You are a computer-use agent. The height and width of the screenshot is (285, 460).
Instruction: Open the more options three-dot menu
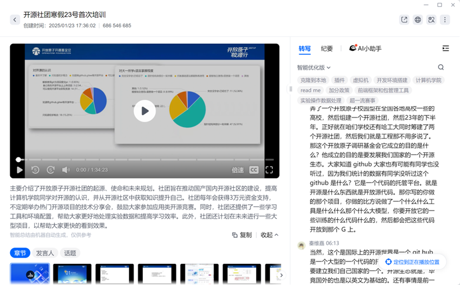coord(445,20)
